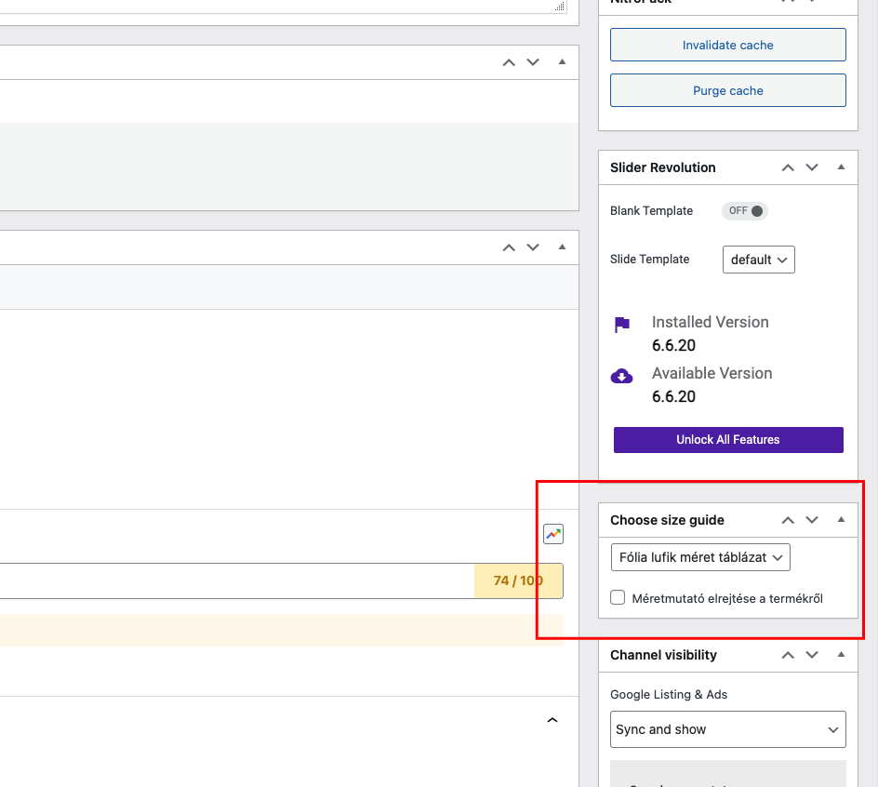Check Méretmutató elrejtése a termékről checkbox
Screen dimensions: 878x787
click(x=618, y=597)
